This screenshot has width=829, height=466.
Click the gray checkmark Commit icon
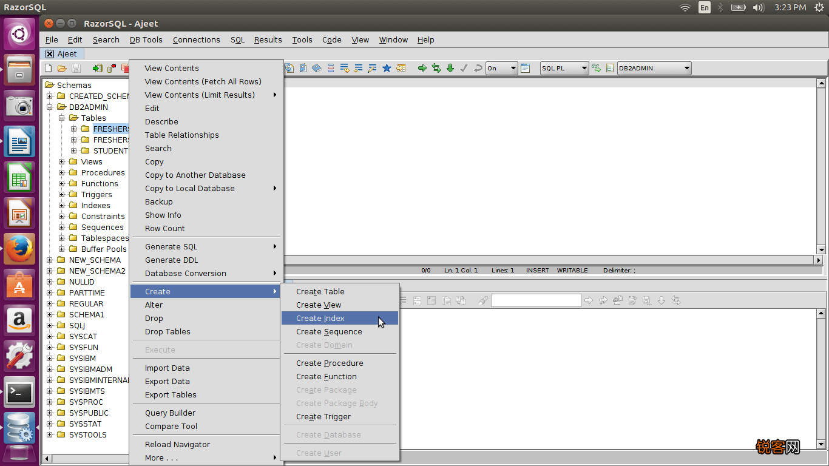tap(464, 69)
